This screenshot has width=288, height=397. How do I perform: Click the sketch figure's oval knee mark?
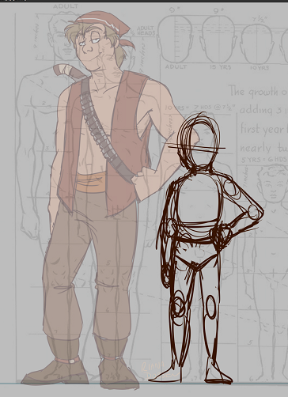click(211, 307)
